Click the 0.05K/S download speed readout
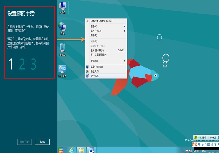The height and width of the screenshot is (153, 219). tap(203, 137)
